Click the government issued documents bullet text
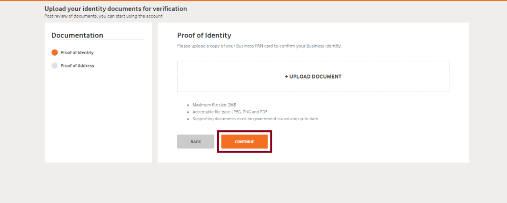The image size is (507, 203). coord(256,119)
